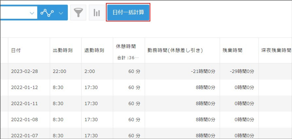This screenshot has height=139, width=292.
Task: Select the 2022-01-11 date cell
Action: tap(24, 103)
